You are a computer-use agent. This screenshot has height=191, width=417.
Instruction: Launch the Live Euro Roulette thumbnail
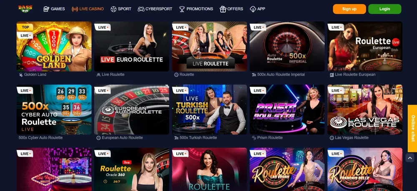click(x=132, y=47)
